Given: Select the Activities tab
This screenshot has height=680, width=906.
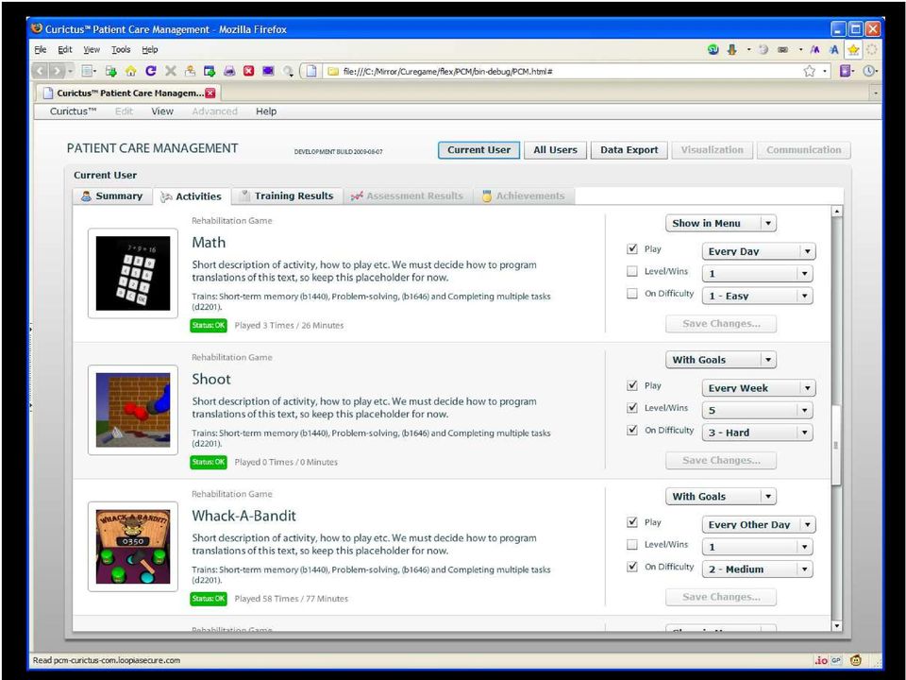Looking at the screenshot, I should (192, 196).
